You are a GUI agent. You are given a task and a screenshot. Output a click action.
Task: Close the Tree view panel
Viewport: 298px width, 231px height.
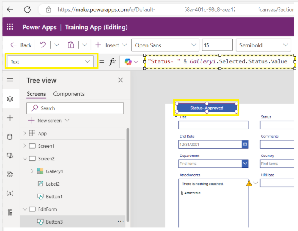pos(121,80)
